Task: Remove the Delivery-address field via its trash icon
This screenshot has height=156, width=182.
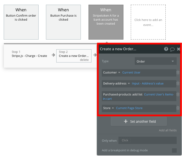Action: 178,83
